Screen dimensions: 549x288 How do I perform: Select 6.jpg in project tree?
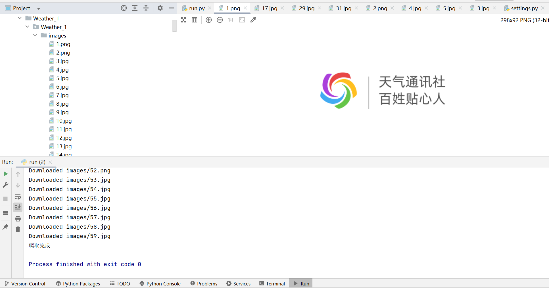[62, 87]
